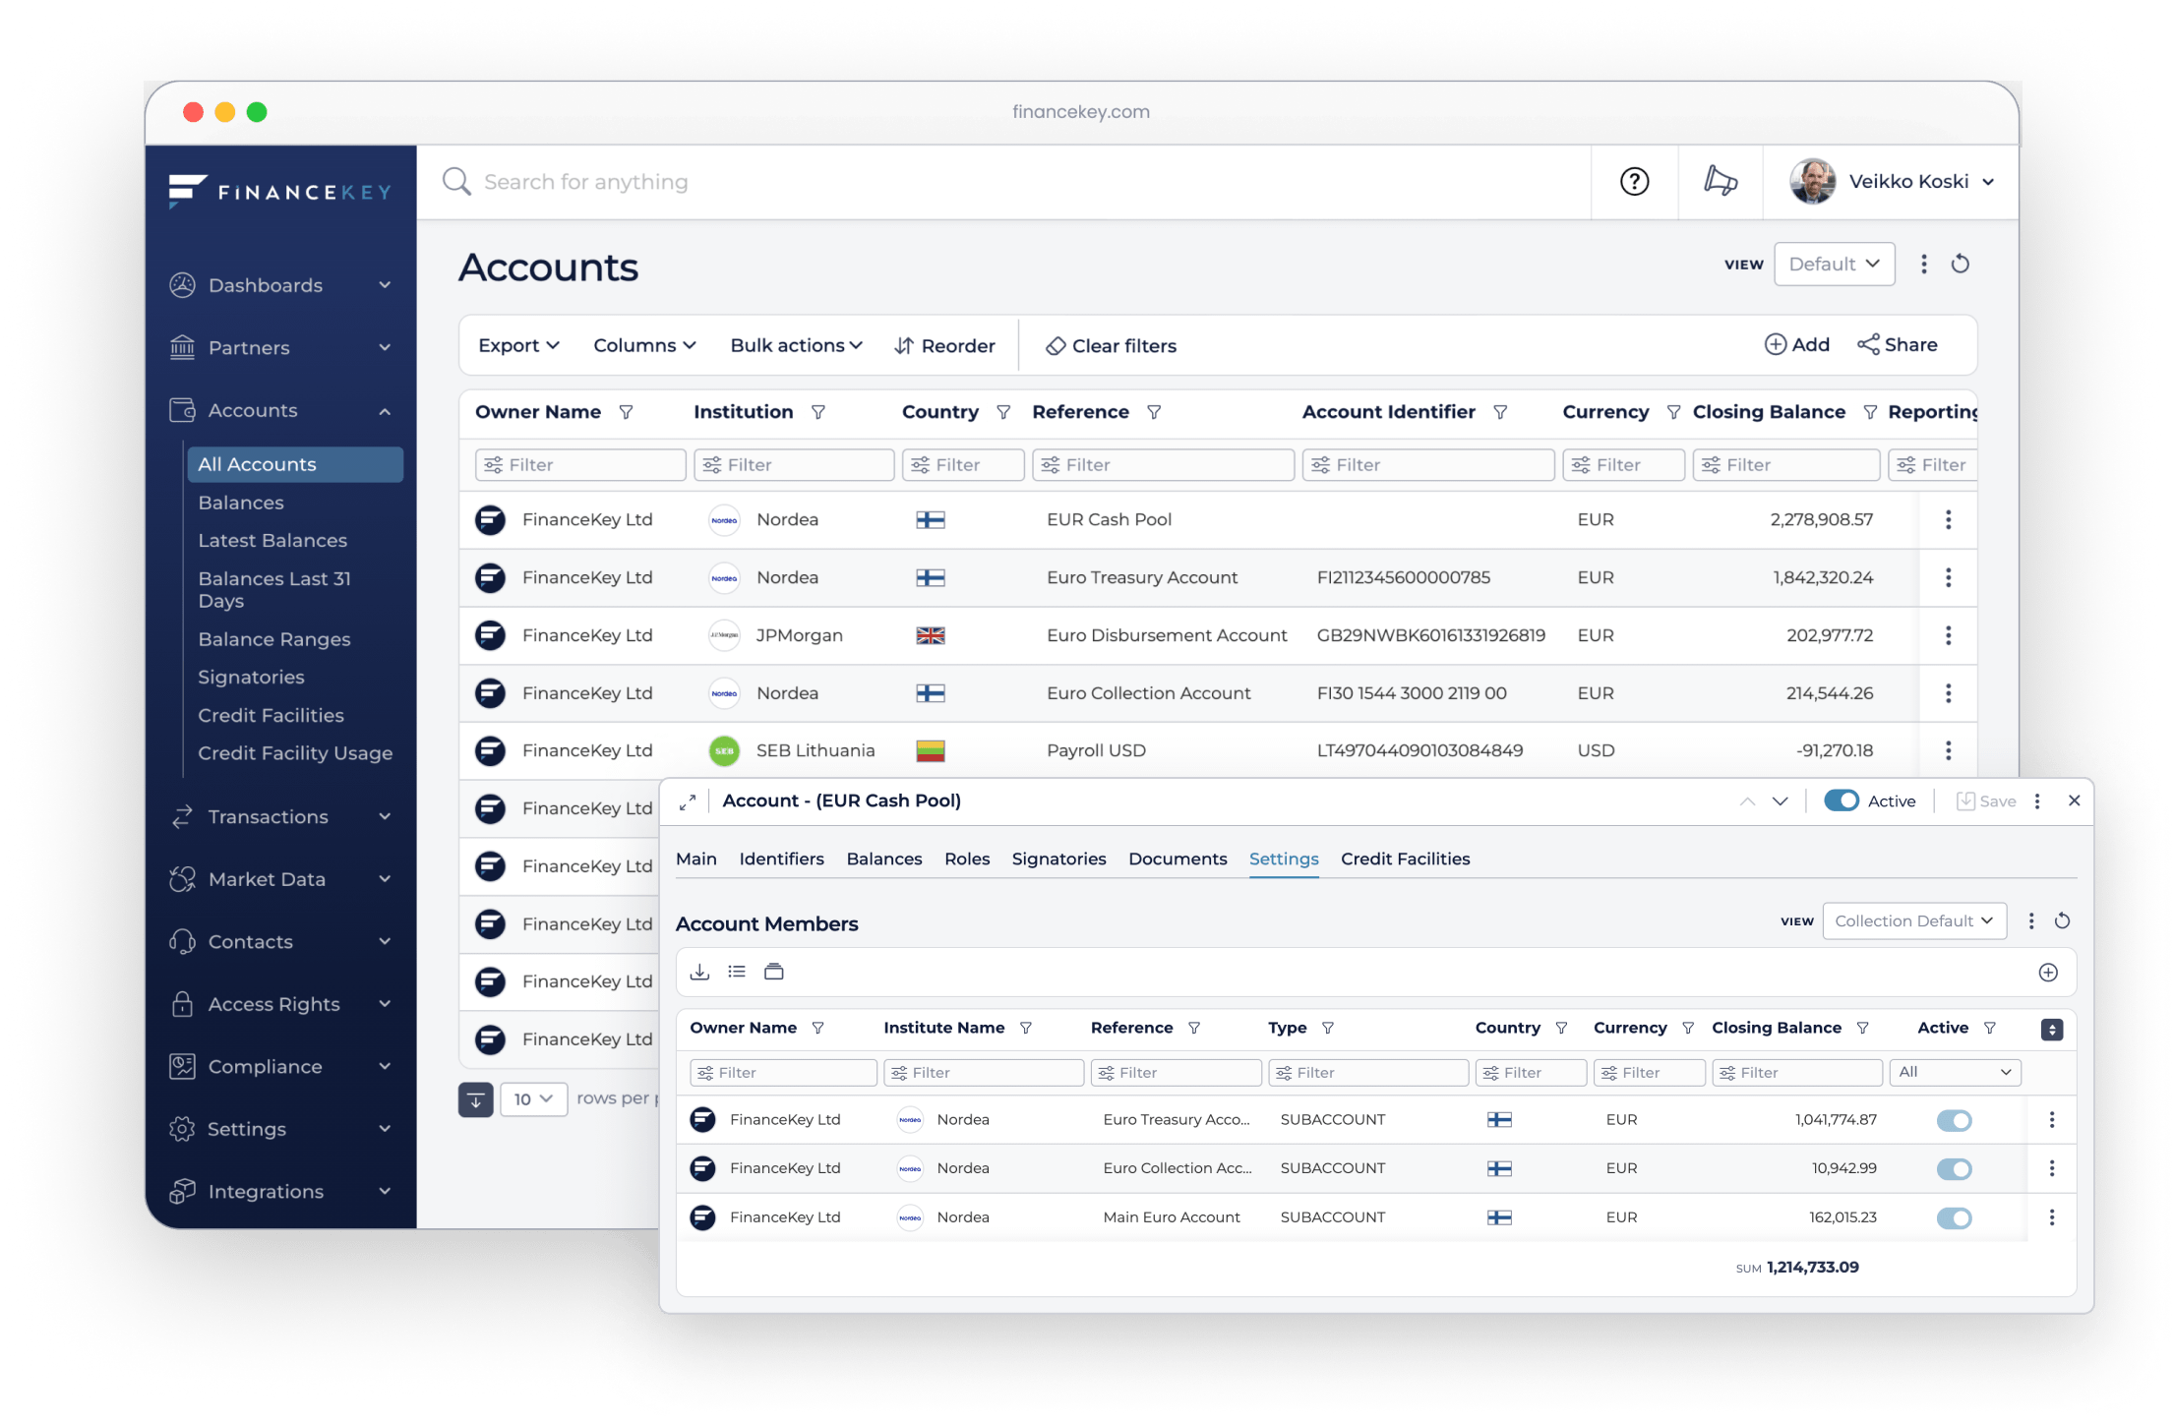Click the download button beside rows per page

point(475,1099)
